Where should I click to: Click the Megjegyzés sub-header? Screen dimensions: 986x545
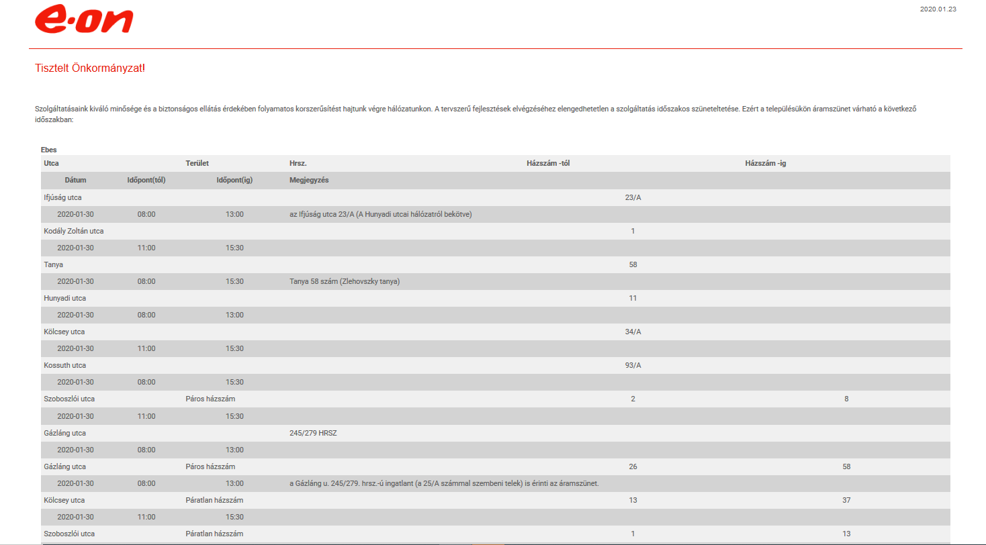[309, 180]
